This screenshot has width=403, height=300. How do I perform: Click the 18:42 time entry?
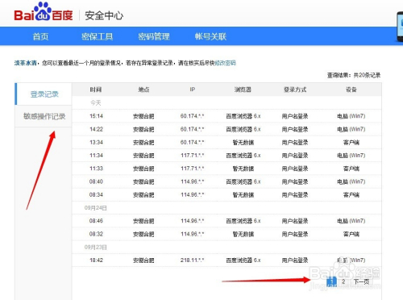point(96,260)
